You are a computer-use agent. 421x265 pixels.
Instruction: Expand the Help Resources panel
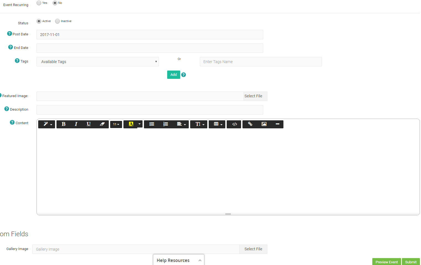[x=179, y=260]
